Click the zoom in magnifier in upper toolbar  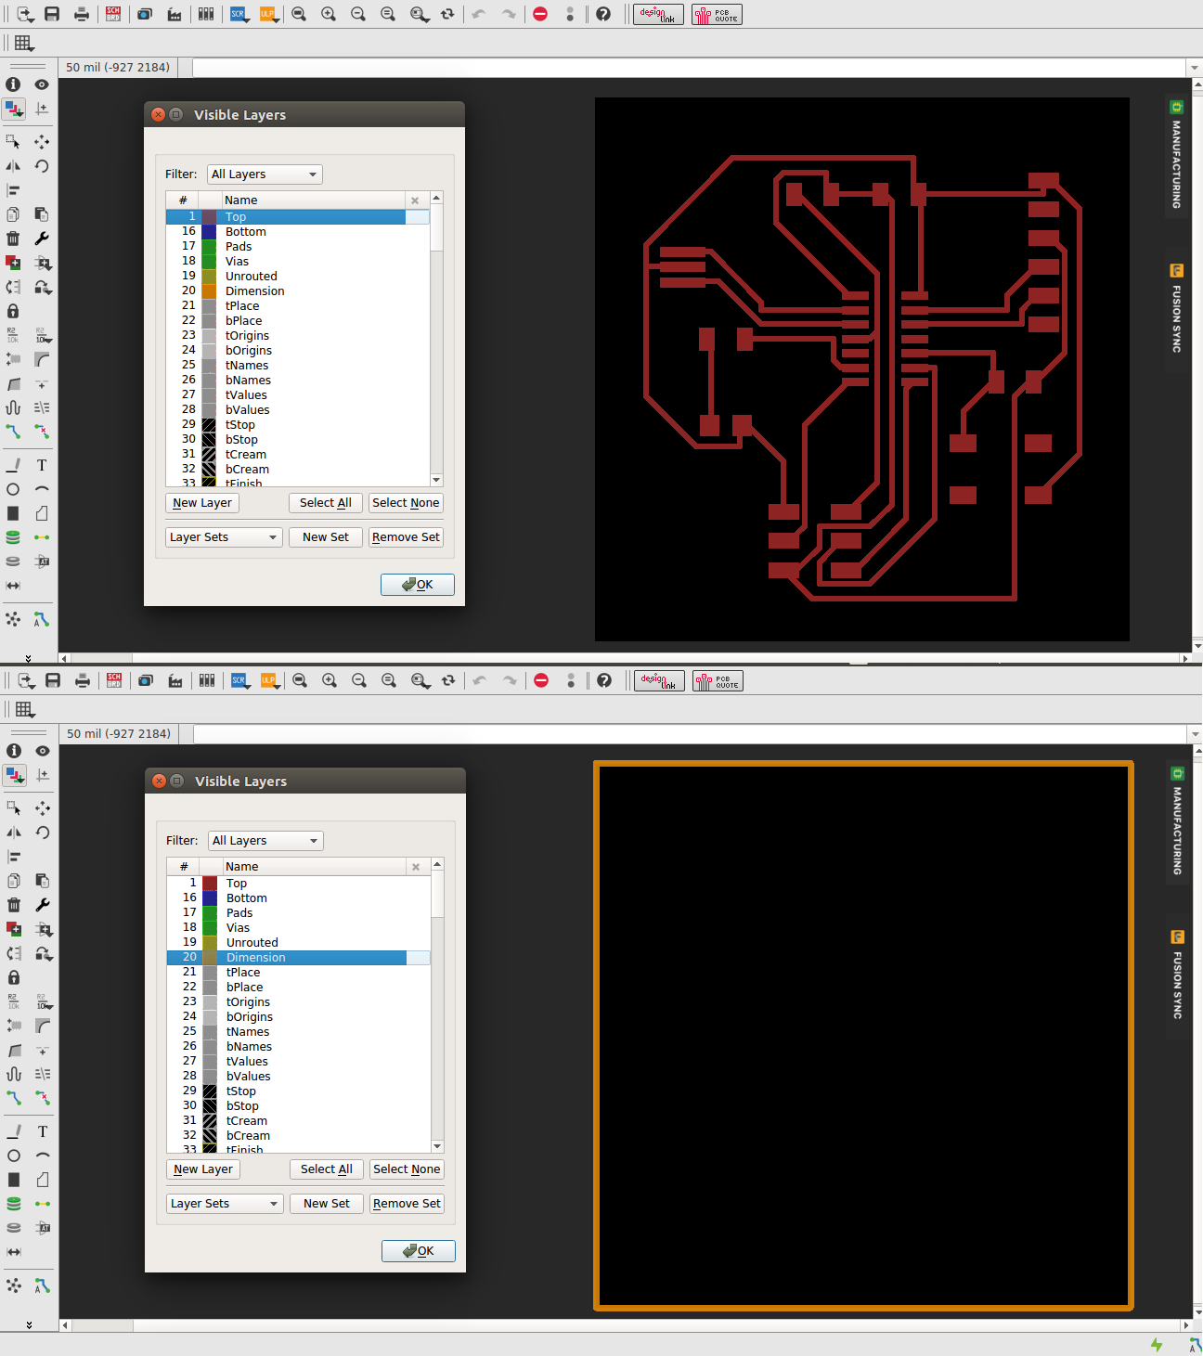point(329,14)
